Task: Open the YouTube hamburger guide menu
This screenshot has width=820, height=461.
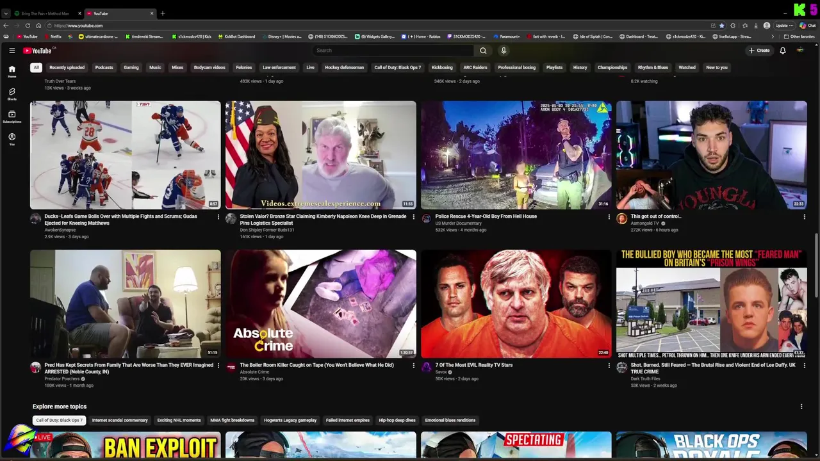Action: click(x=12, y=51)
